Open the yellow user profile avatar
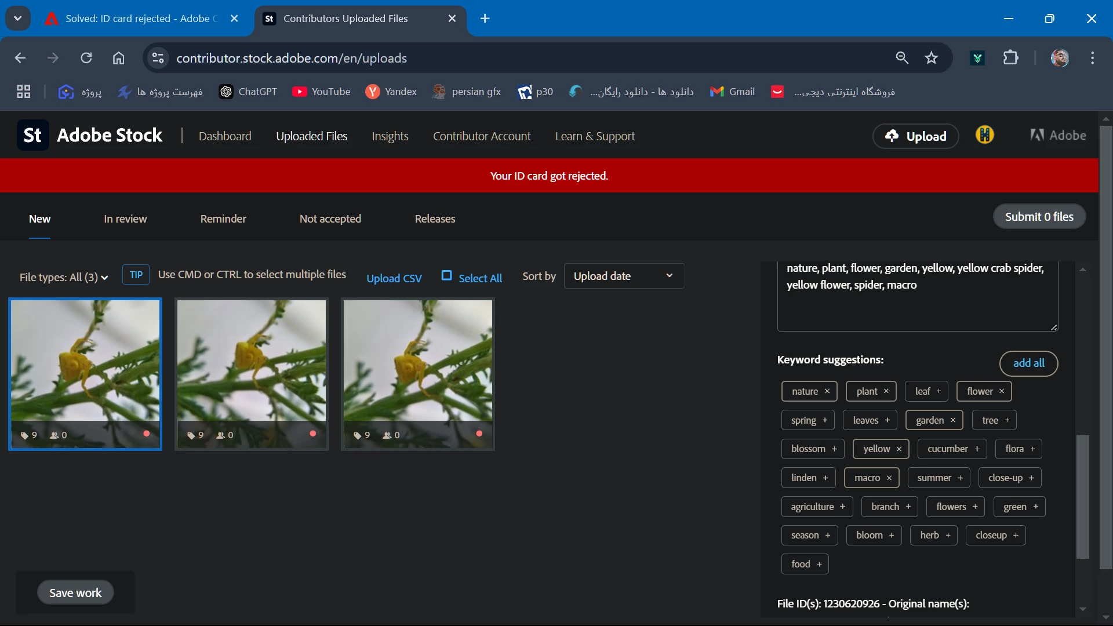 click(x=984, y=135)
